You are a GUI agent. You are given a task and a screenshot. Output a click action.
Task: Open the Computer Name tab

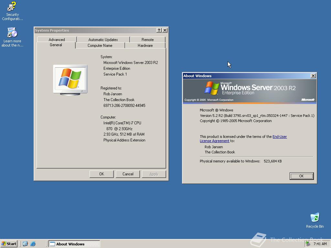[x=100, y=46]
